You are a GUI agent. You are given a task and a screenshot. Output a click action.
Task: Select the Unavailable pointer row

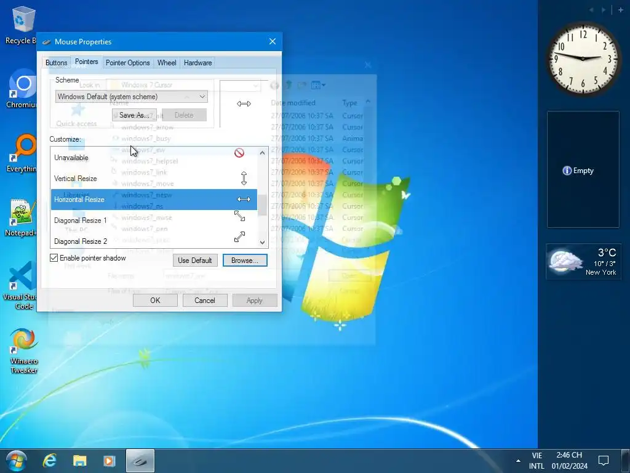[x=154, y=158]
